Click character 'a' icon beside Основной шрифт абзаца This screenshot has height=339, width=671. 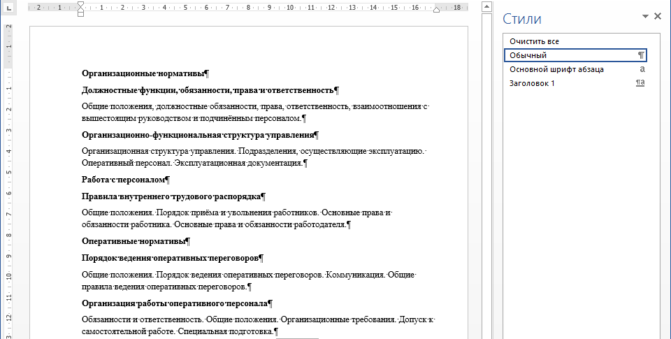(x=642, y=69)
